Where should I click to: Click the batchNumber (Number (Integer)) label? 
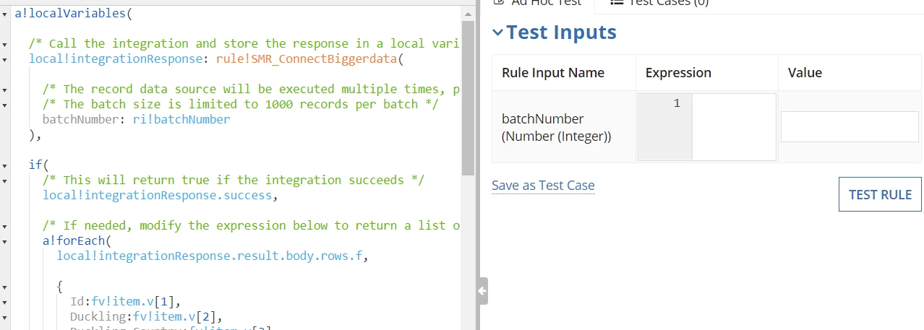(x=557, y=126)
